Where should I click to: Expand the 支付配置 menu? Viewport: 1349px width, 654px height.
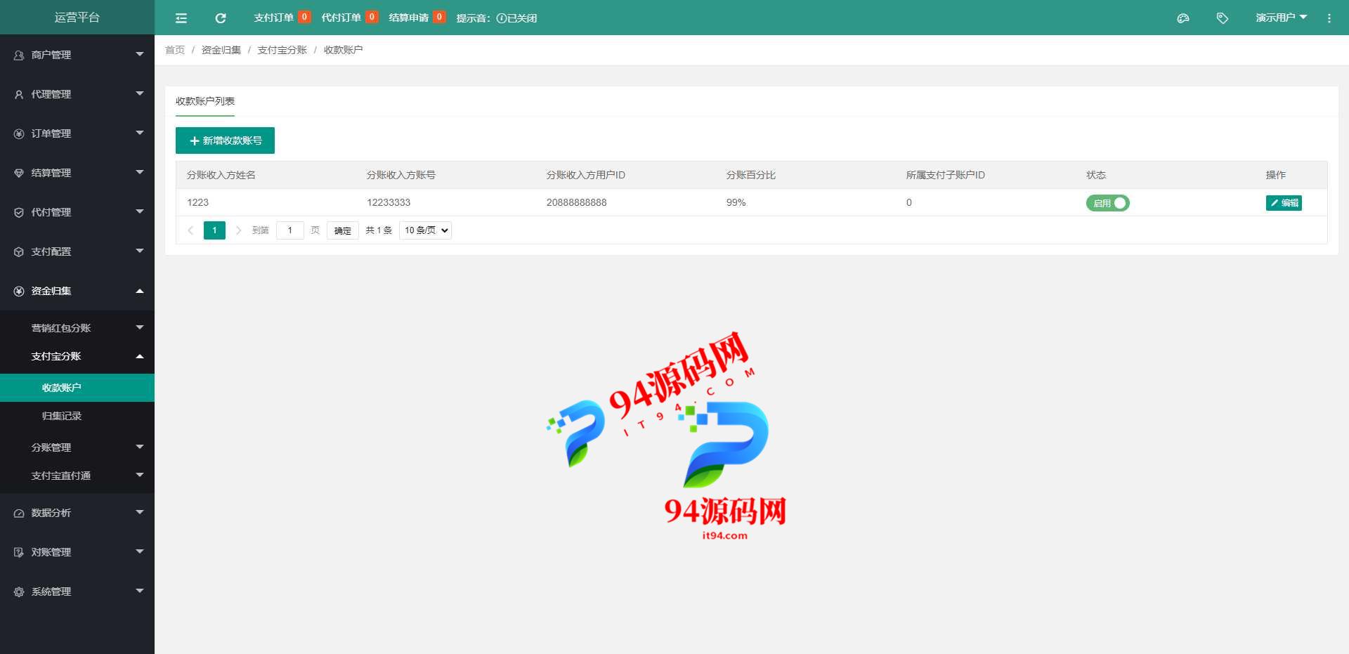pyautogui.click(x=77, y=251)
